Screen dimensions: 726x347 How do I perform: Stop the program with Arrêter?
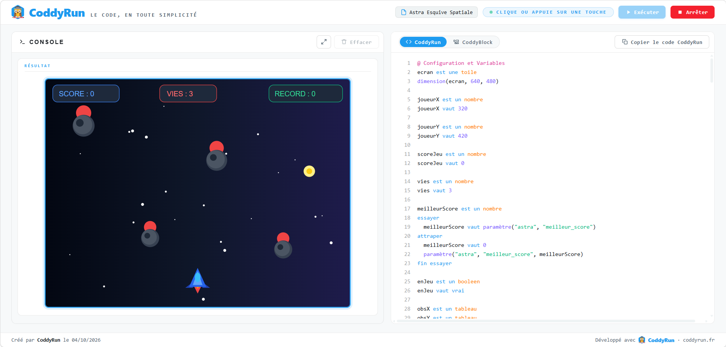tap(692, 12)
